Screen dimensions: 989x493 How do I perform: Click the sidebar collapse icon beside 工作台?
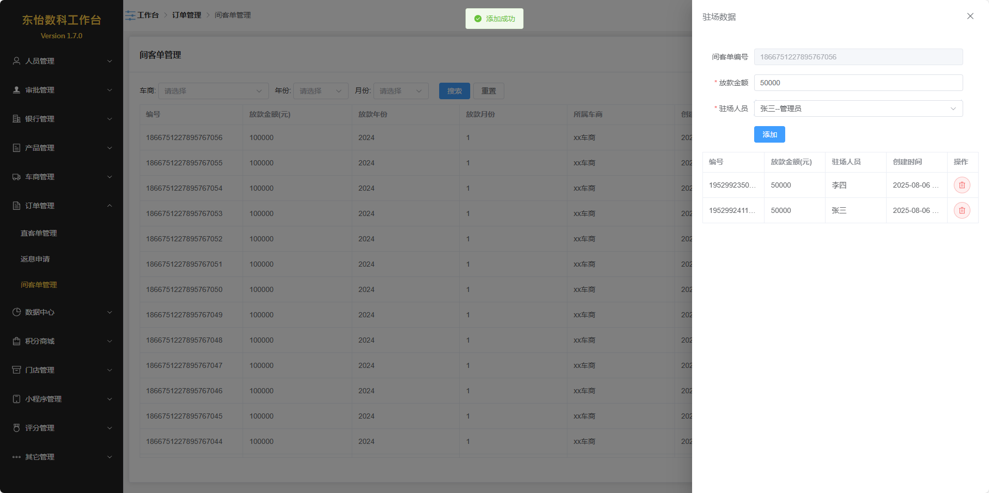(130, 16)
